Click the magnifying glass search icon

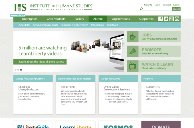(141, 9)
